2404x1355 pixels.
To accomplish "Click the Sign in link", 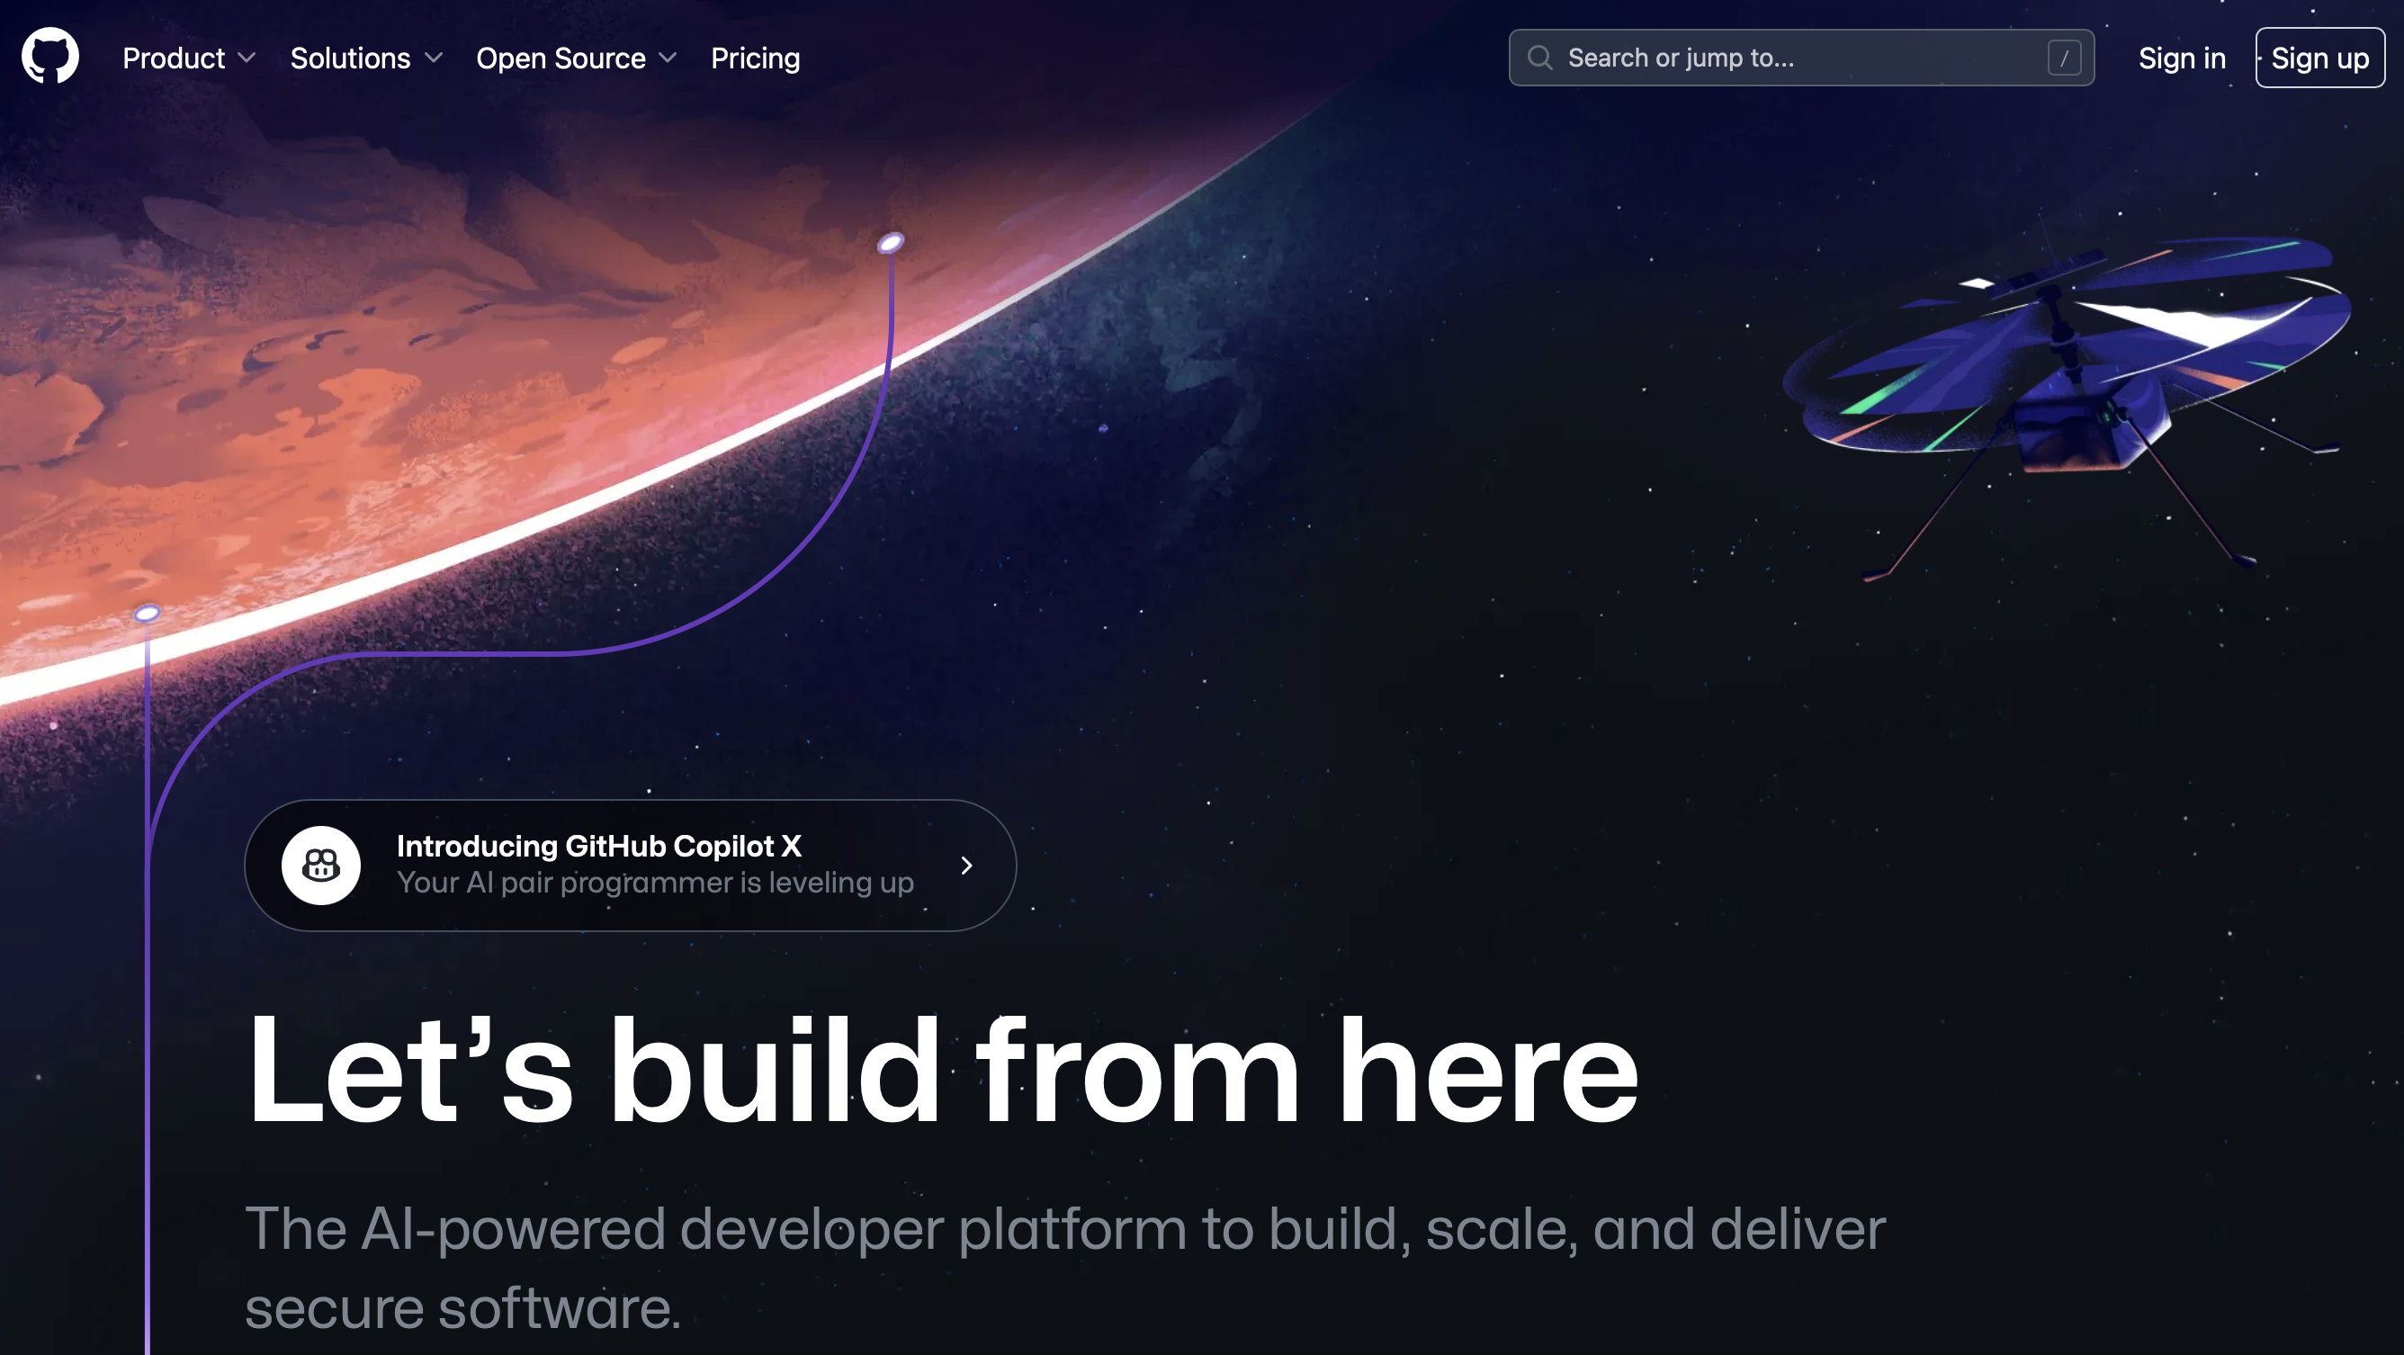I will pos(2183,58).
